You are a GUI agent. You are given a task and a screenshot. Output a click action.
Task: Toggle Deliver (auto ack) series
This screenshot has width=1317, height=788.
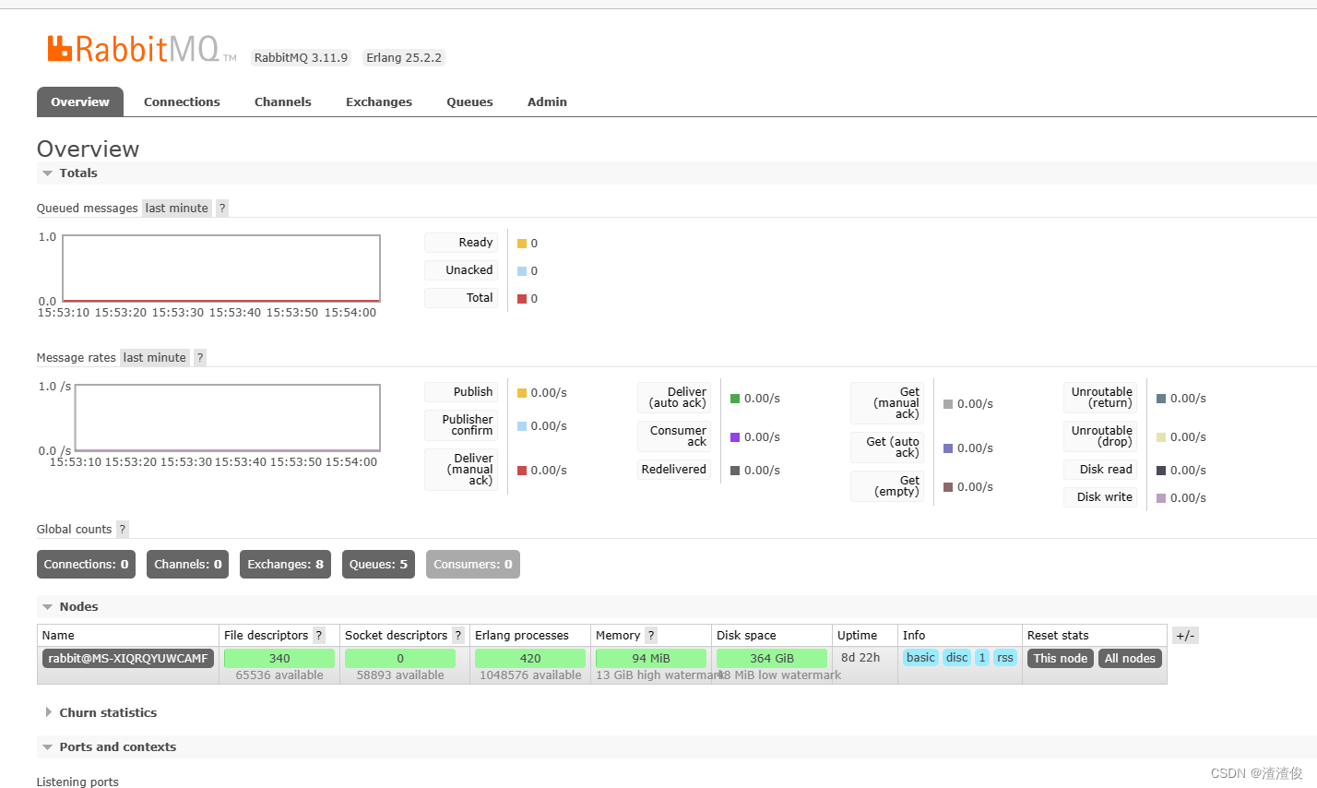point(674,398)
